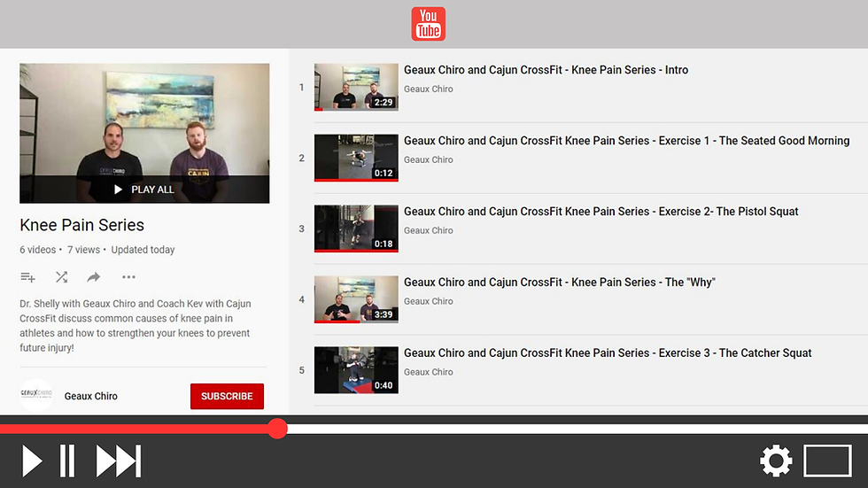Click Geaux Chiro under Pistol Squat video
The width and height of the screenshot is (868, 488).
coord(428,231)
